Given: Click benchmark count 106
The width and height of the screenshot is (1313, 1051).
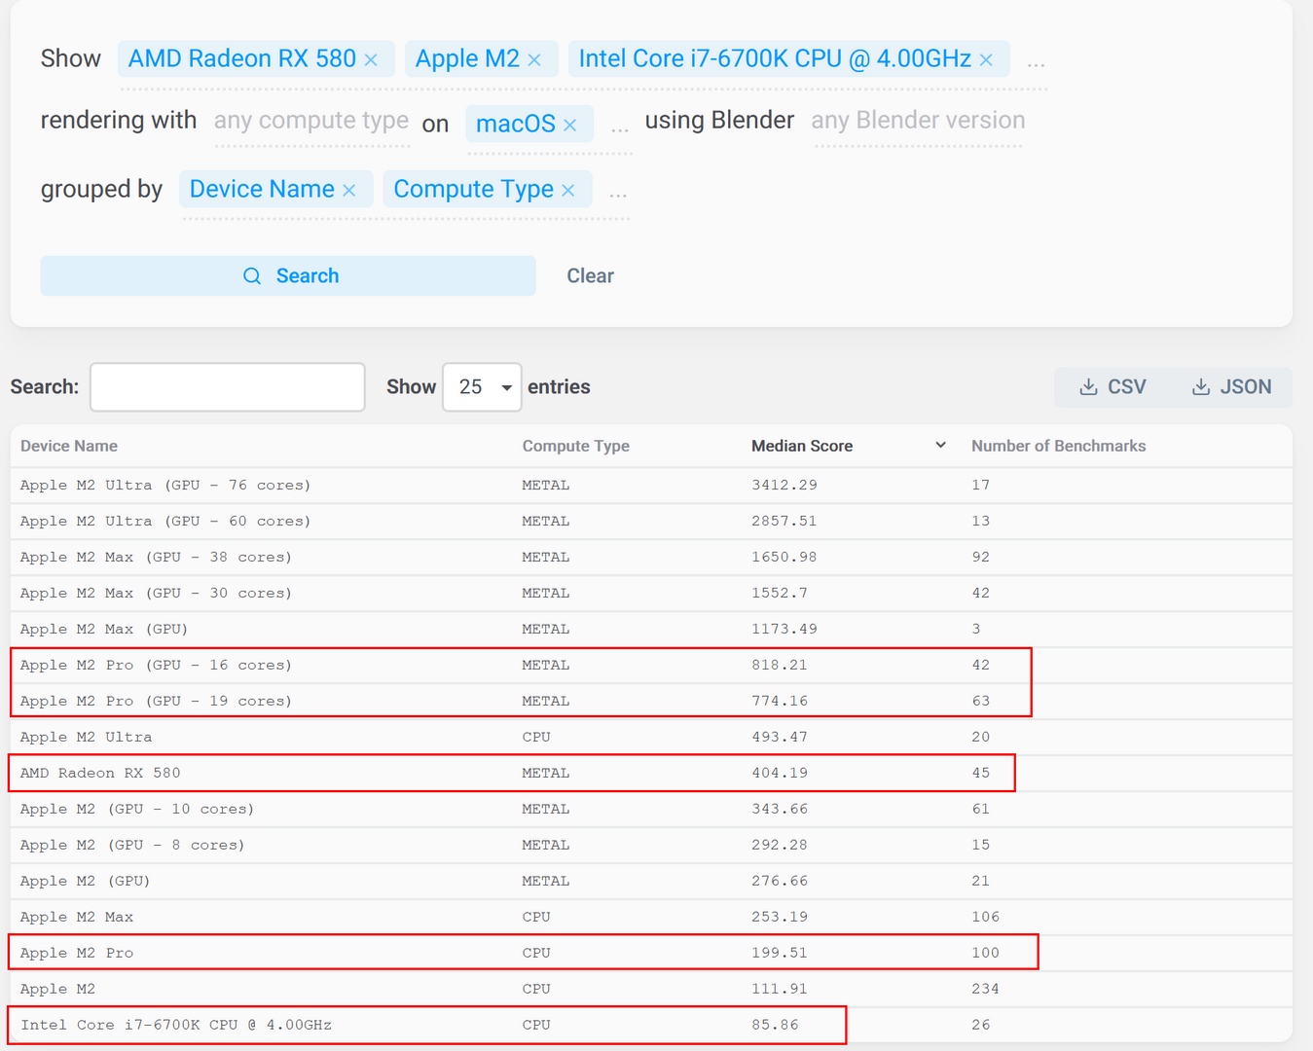Looking at the screenshot, I should 986,917.
